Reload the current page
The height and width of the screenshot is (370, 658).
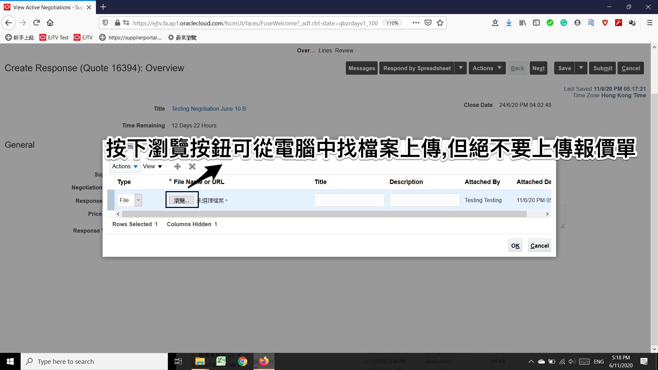pos(36,23)
